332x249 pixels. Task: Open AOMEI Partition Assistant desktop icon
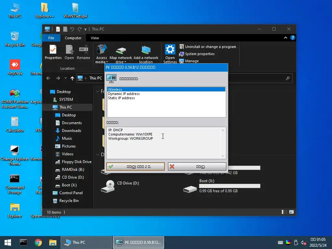[15, 99]
